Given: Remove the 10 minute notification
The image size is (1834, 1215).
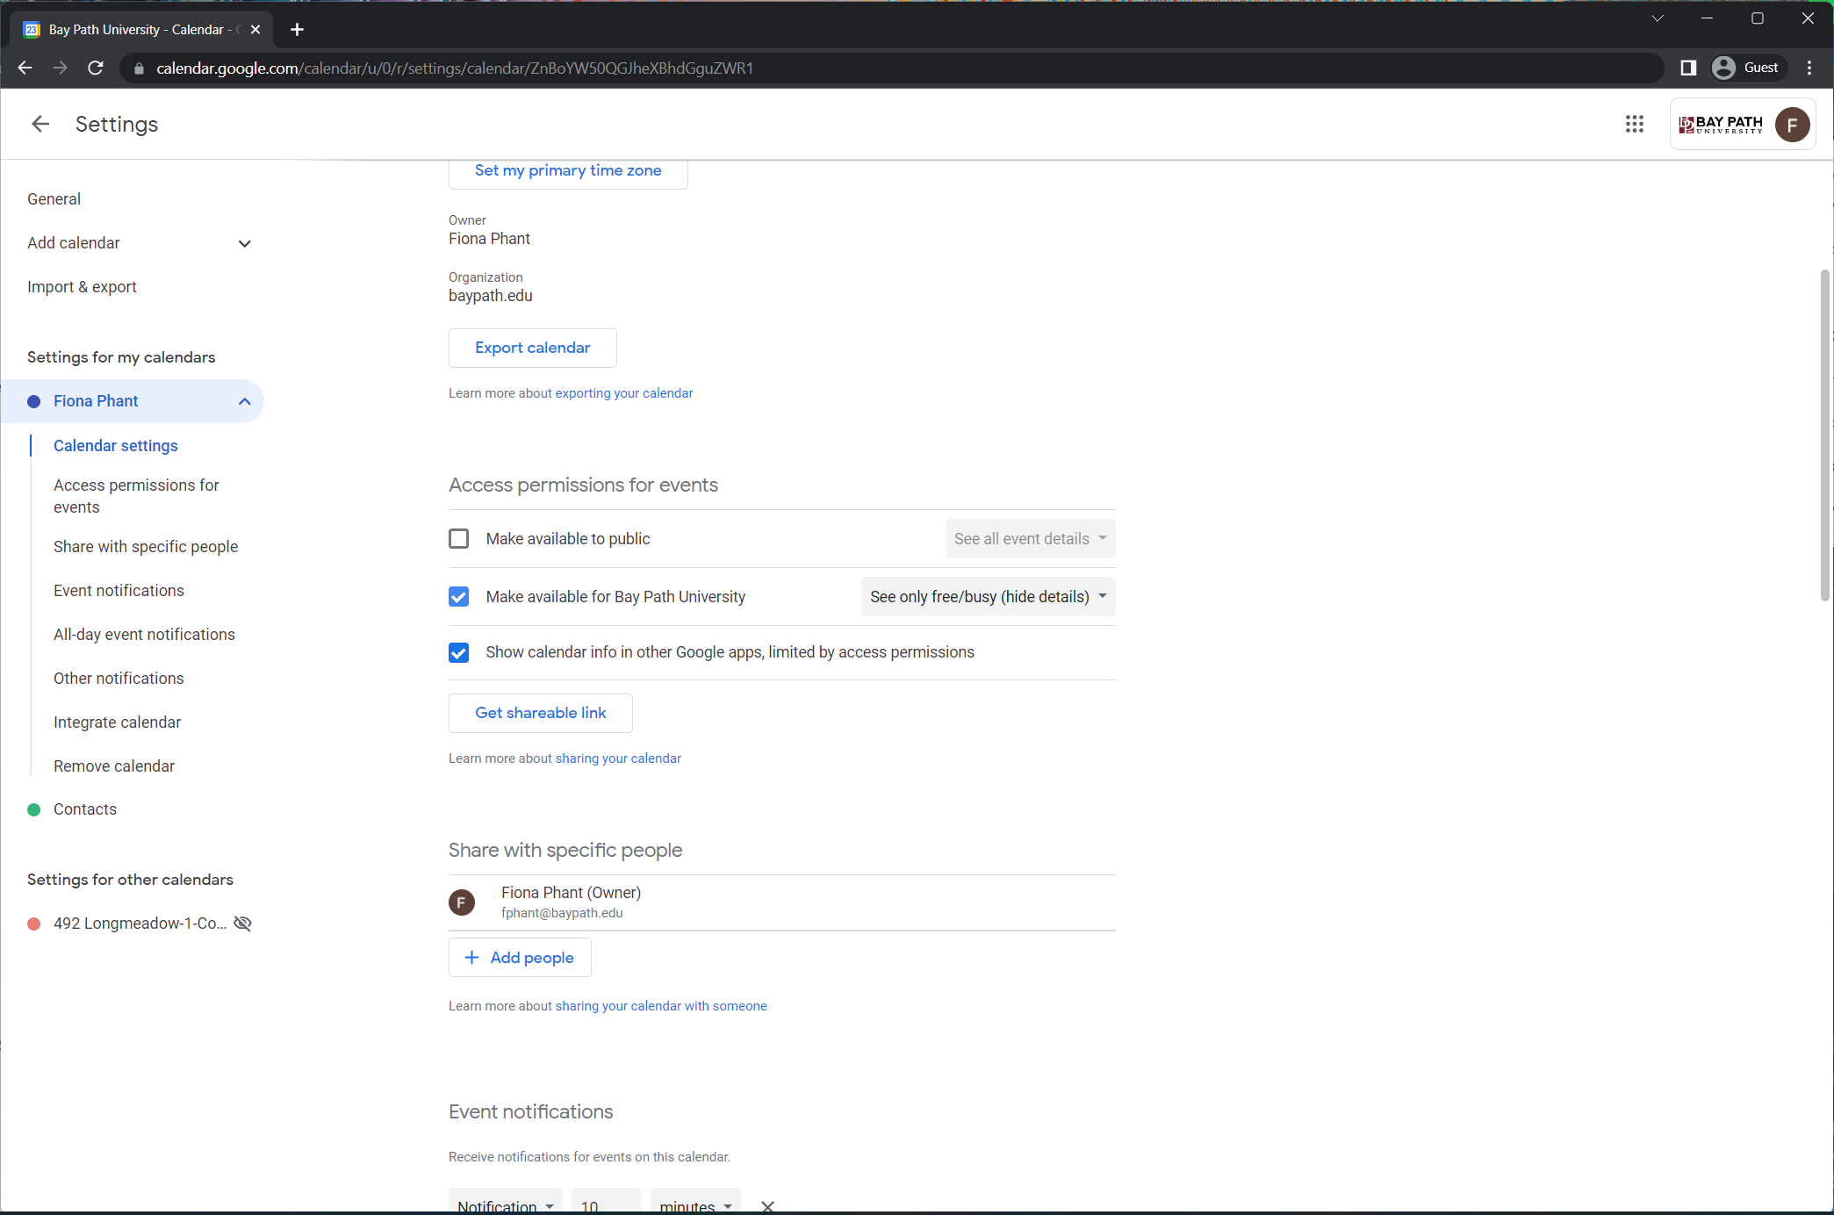Looking at the screenshot, I should click(x=767, y=1206).
